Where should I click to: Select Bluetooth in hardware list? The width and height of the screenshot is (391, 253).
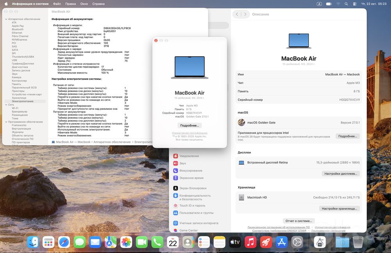point(18,29)
